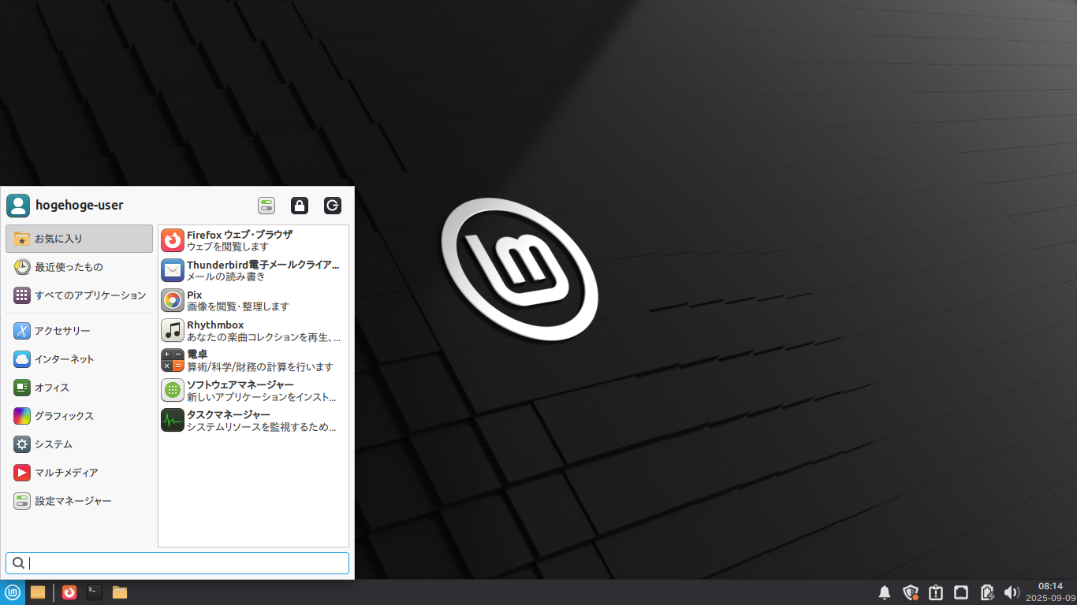This screenshot has height=605, width=1077.
Task: Click the ソフトウェアマネージャー green app icon
Action: coord(173,390)
